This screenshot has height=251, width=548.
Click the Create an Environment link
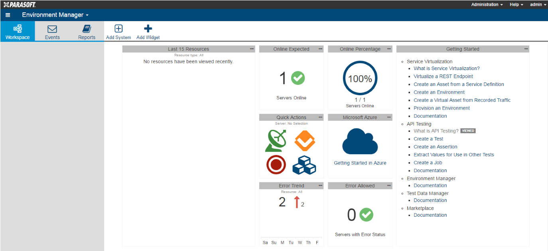click(439, 92)
